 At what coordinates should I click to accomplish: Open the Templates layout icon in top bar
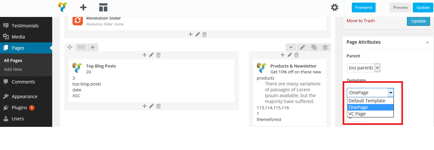coord(103,7)
